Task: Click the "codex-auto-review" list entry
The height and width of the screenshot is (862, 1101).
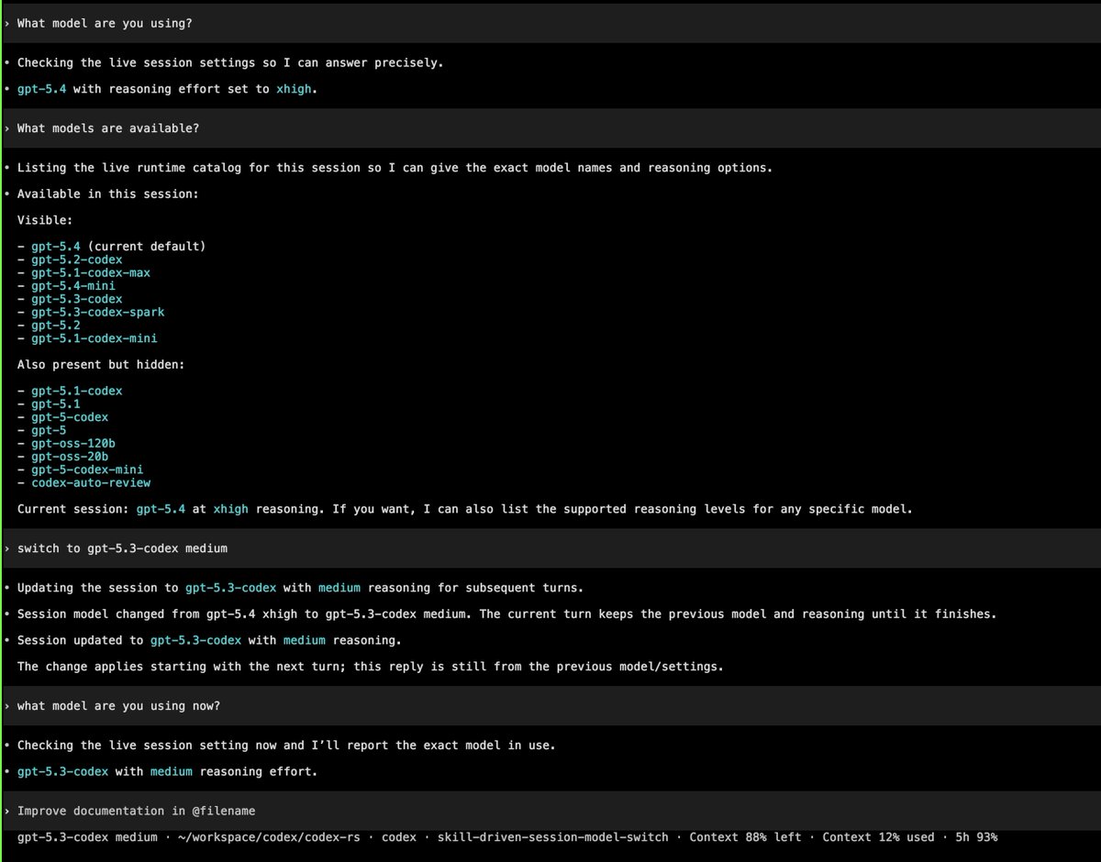Action: (x=91, y=482)
